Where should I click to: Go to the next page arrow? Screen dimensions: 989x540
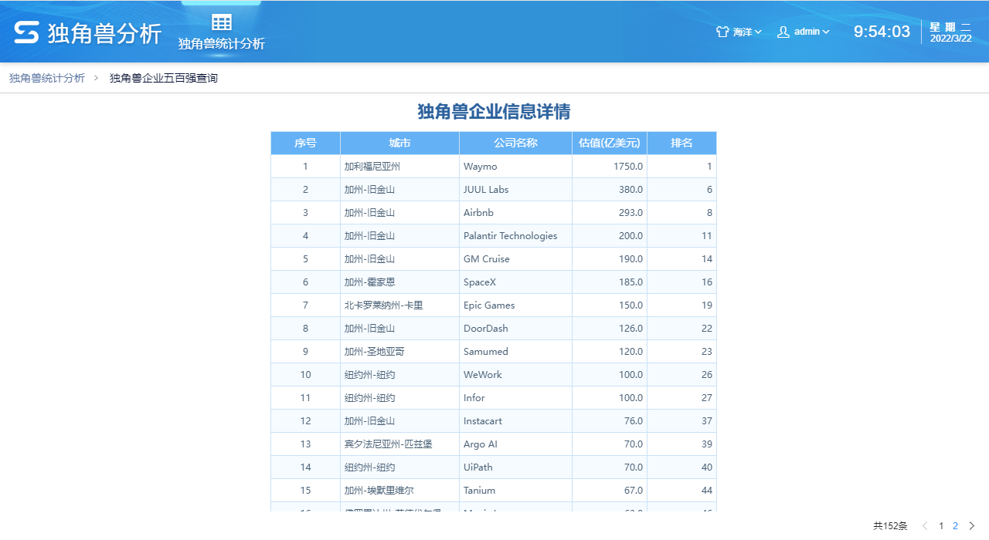point(972,526)
